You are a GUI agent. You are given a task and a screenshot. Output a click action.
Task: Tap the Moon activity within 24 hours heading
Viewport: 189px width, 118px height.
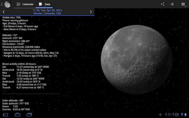(19, 64)
